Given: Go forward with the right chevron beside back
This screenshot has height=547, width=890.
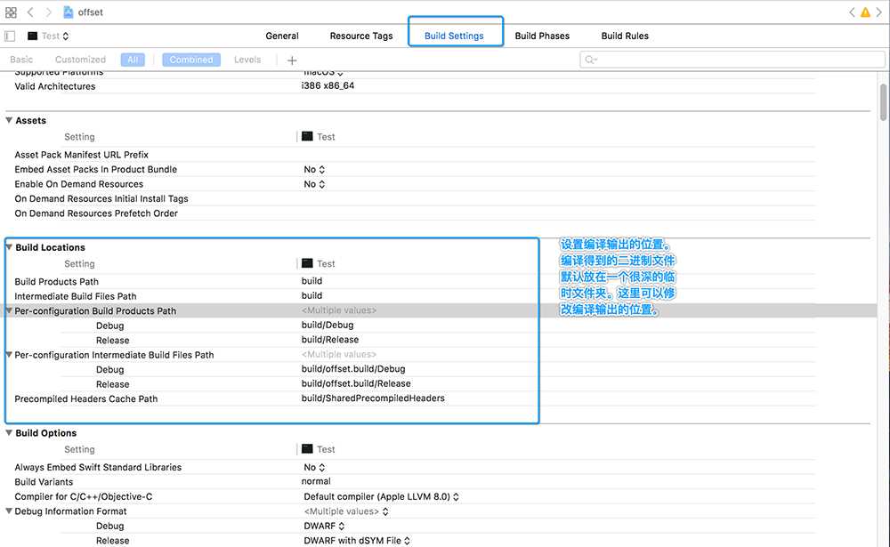Looking at the screenshot, I should pos(49,12).
